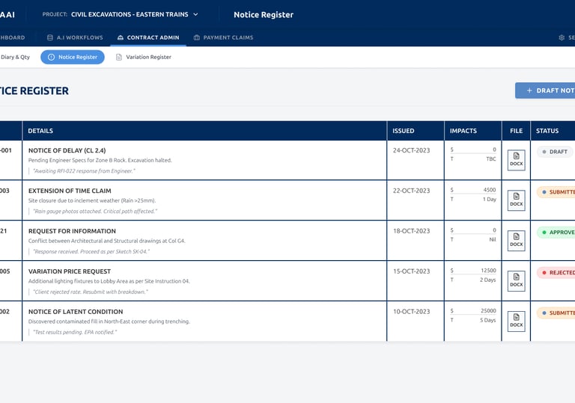Viewport: 575px width, 403px height.
Task: Go to Payment Claims tab
Action: (x=223, y=37)
